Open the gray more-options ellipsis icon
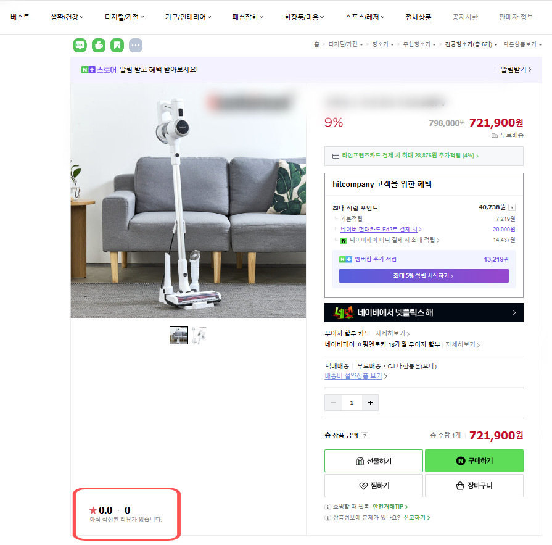This screenshot has width=552, height=545. click(x=136, y=45)
